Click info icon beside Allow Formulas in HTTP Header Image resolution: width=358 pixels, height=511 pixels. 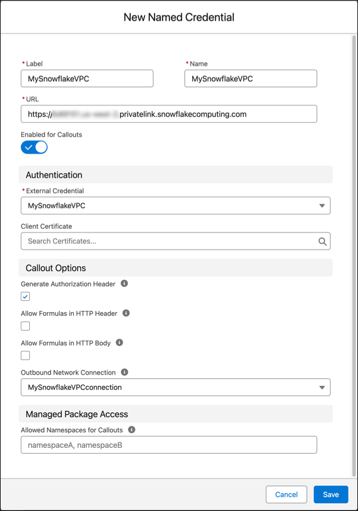click(x=126, y=313)
